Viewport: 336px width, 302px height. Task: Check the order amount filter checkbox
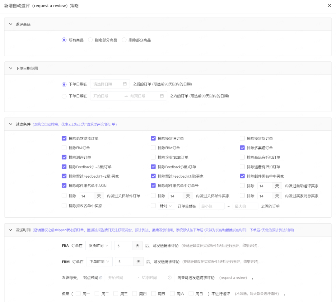tap(153, 206)
